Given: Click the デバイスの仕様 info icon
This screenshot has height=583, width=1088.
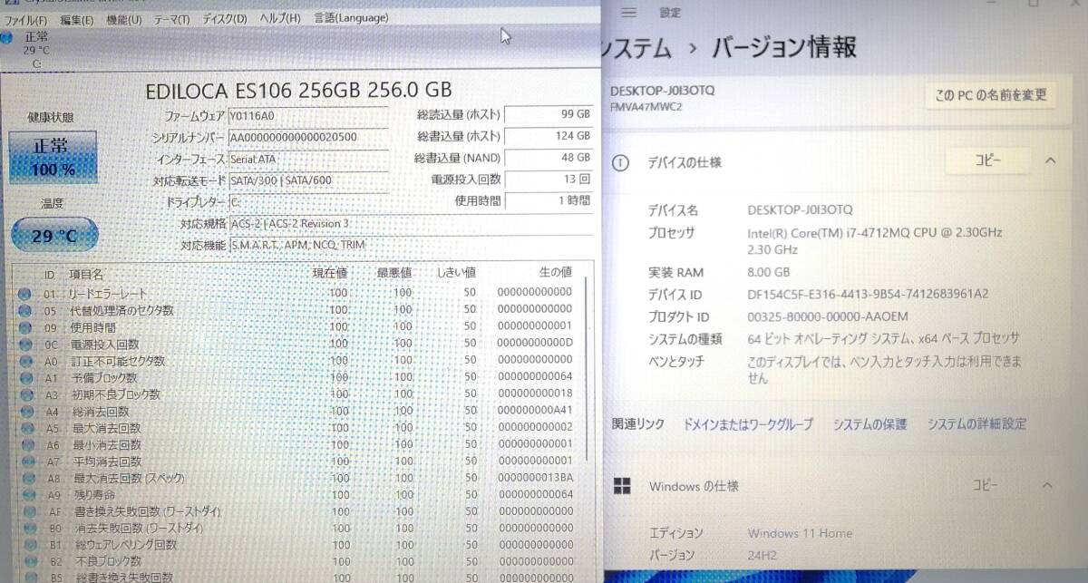Looking at the screenshot, I should click(620, 162).
